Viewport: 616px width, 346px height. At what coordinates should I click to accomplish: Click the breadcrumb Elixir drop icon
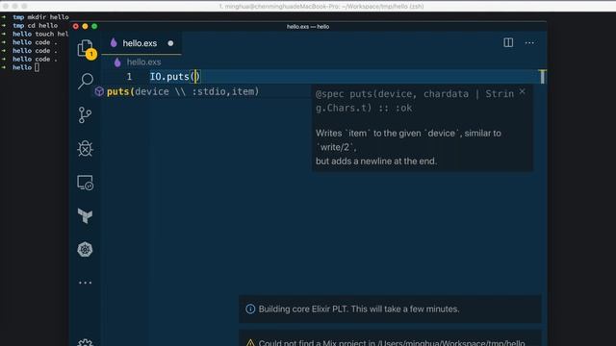pyautogui.click(x=117, y=62)
